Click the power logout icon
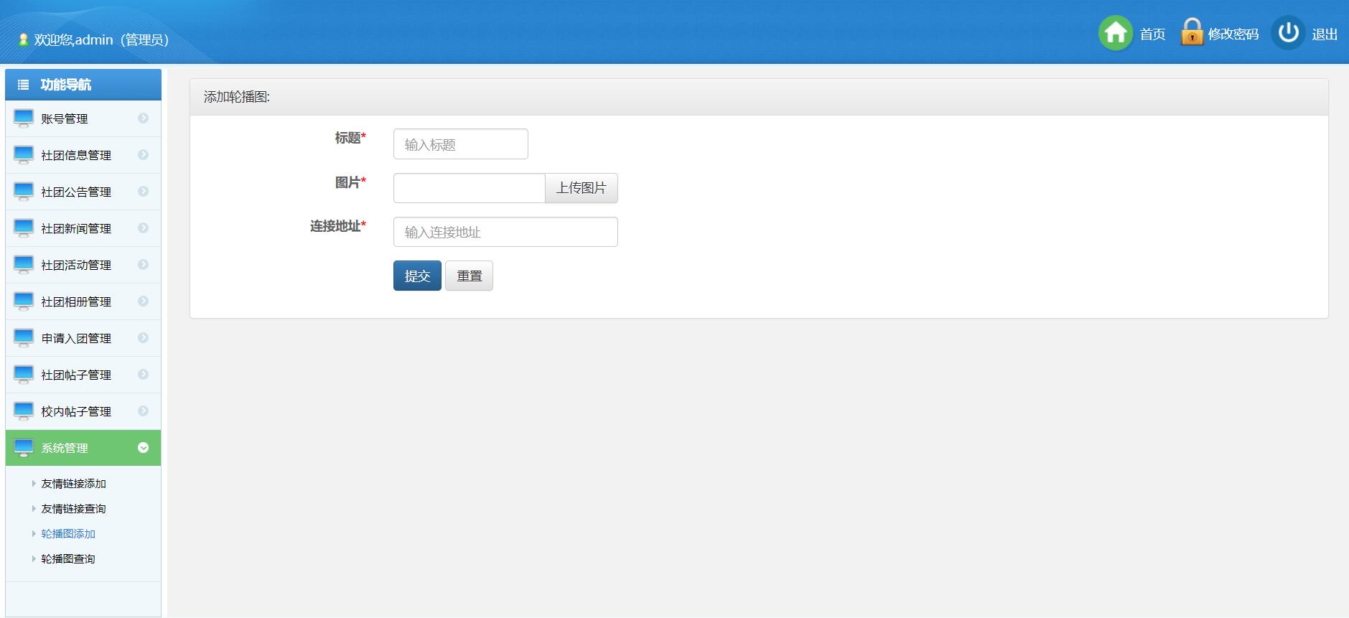Viewport: 1349px width, 618px height. [1289, 33]
